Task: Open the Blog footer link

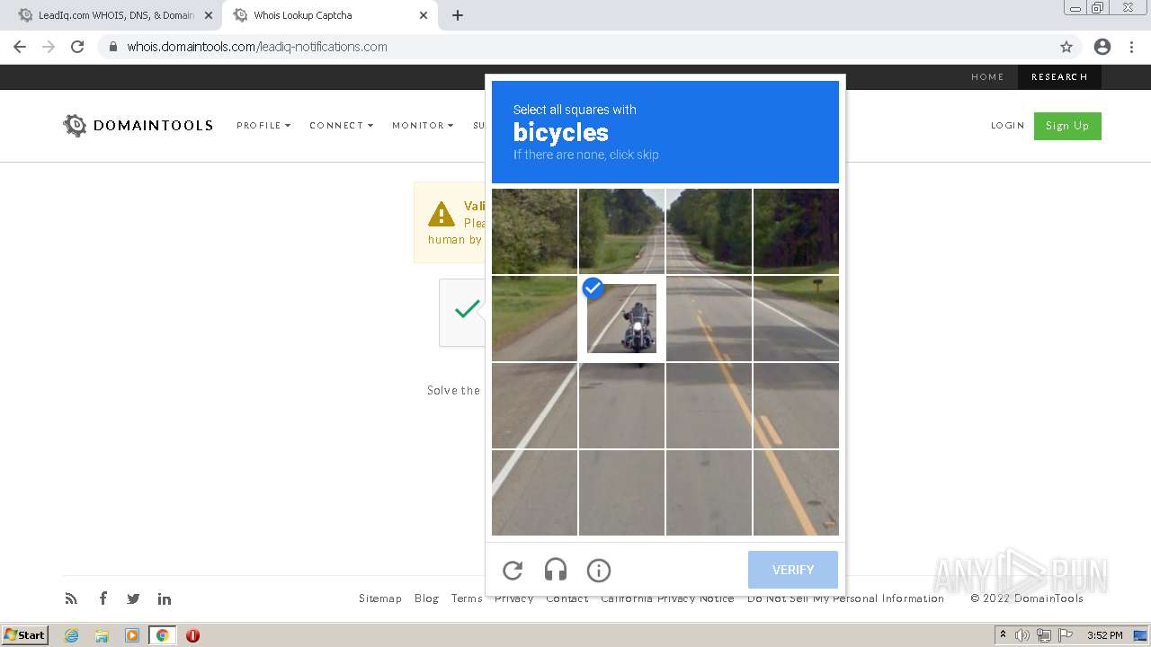Action: coord(426,598)
